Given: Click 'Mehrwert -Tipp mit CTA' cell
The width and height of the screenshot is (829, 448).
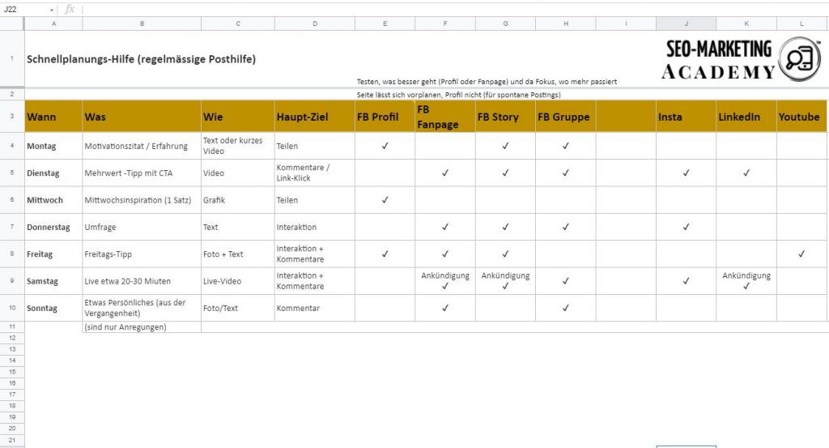Looking at the screenshot, I should [142, 173].
